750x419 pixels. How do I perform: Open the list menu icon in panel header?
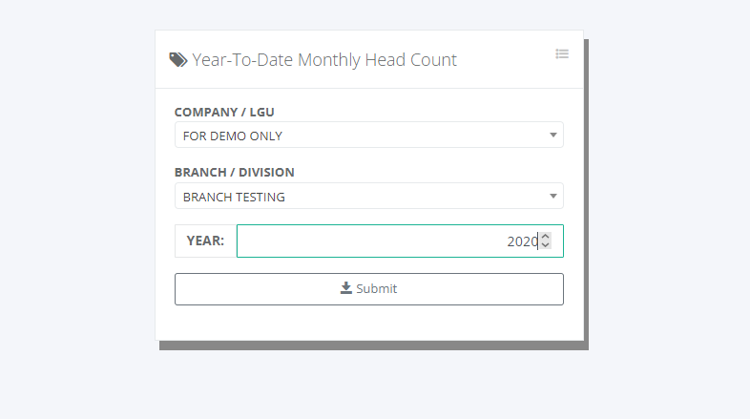click(x=562, y=54)
